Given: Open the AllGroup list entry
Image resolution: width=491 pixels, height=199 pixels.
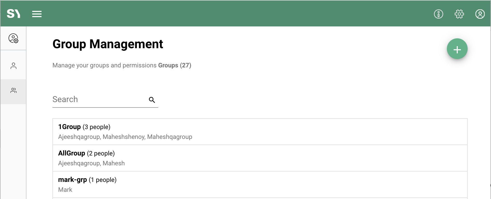Looking at the screenshot, I should tap(260, 158).
